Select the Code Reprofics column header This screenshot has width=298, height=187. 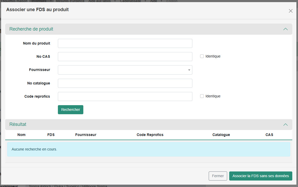150,135
